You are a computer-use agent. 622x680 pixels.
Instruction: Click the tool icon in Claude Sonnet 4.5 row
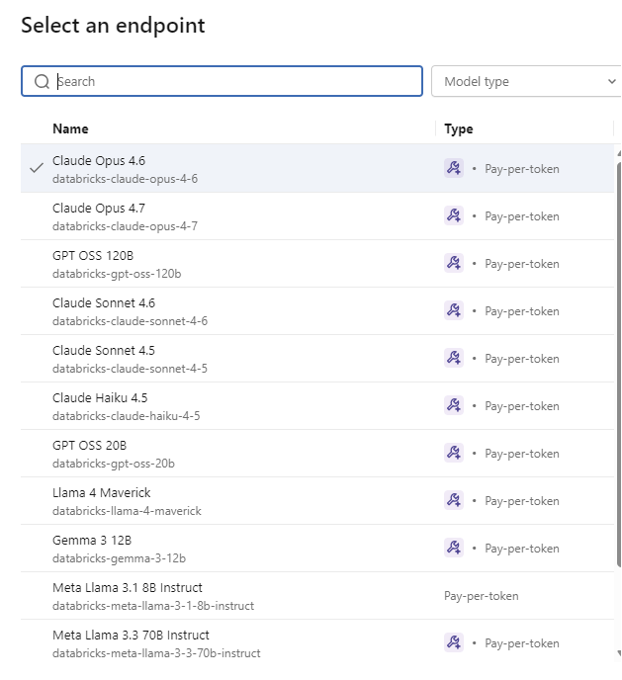click(454, 358)
